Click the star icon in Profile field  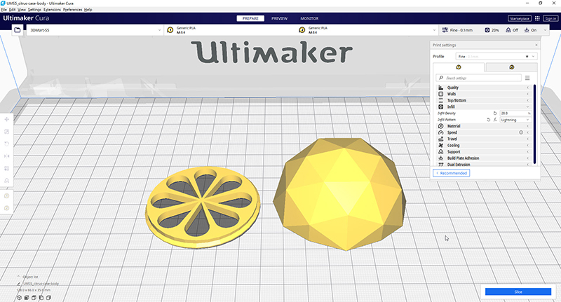coord(527,57)
